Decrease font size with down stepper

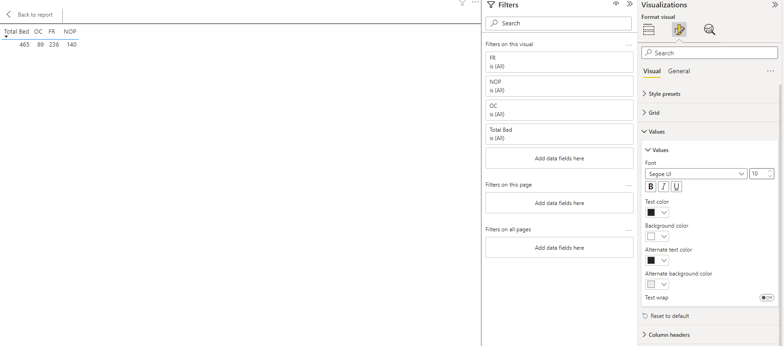coord(770,176)
